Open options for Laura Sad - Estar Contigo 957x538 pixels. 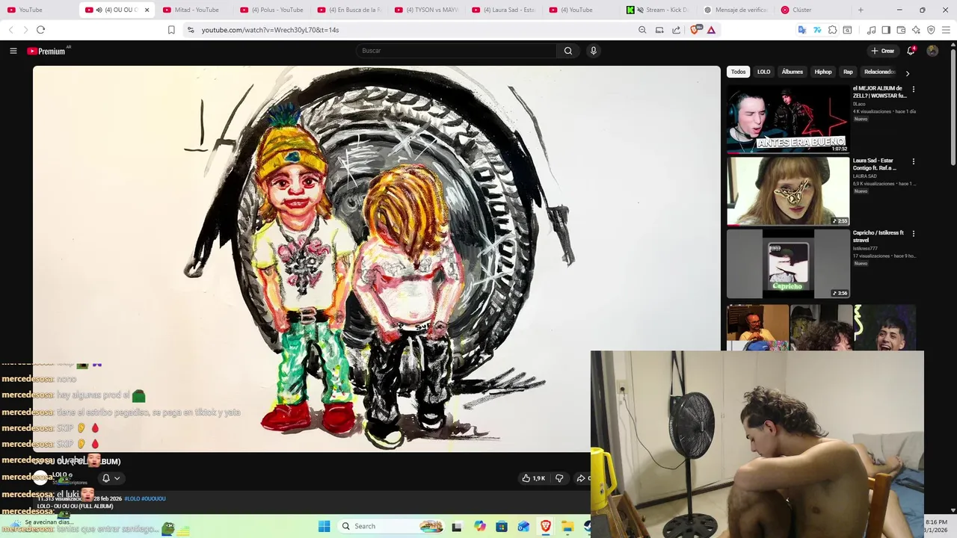coord(913,161)
